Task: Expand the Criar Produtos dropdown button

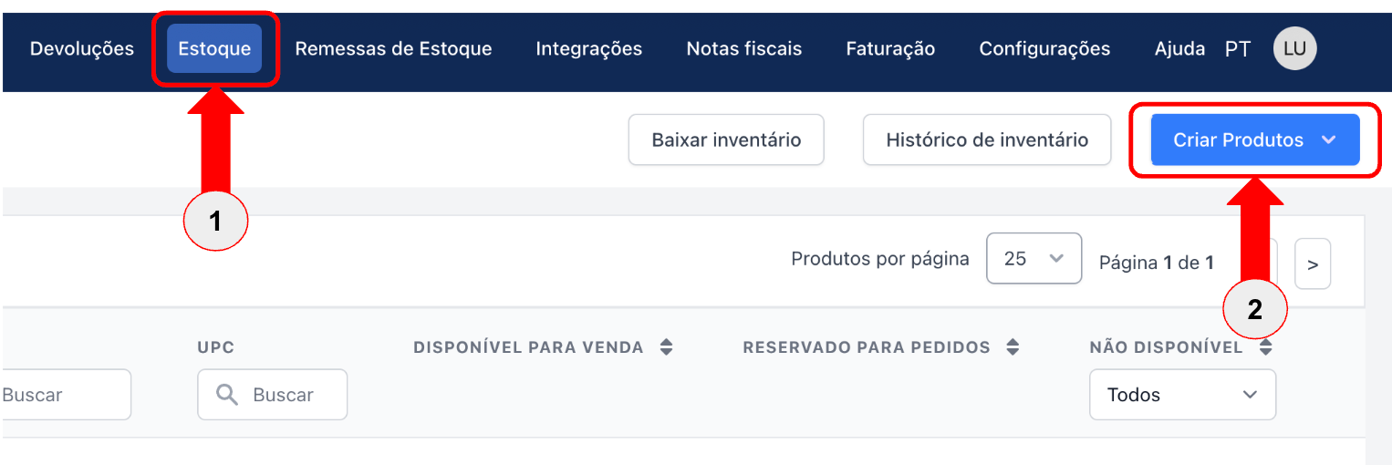Action: tap(1255, 139)
